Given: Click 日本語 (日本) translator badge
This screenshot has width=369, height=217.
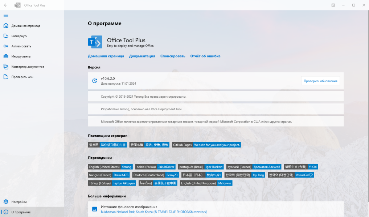Looking at the screenshot, I should click(x=202, y=175).
